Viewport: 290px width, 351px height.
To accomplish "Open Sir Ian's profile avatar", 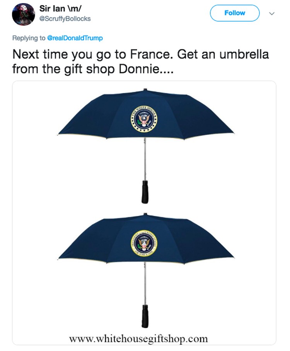I will (x=23, y=14).
